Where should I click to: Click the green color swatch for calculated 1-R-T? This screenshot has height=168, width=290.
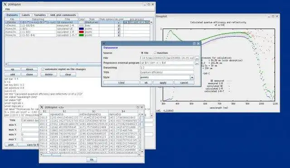[x=82, y=35]
